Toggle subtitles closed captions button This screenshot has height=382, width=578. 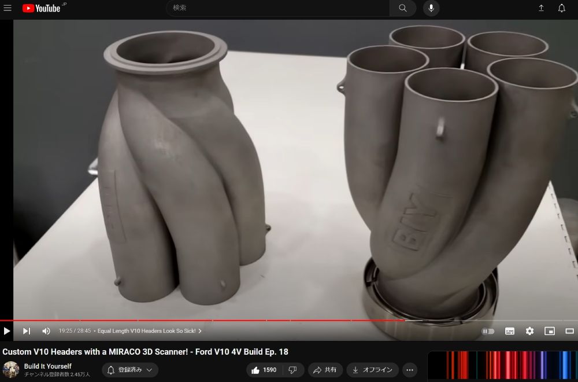tap(510, 331)
